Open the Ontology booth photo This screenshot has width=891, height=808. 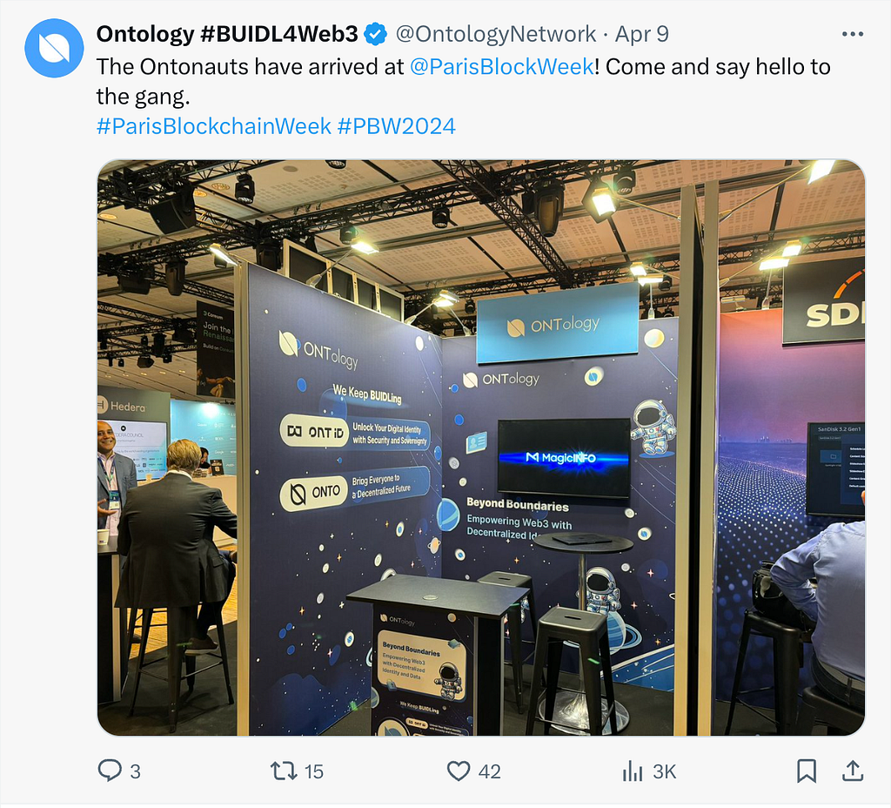pyautogui.click(x=481, y=448)
